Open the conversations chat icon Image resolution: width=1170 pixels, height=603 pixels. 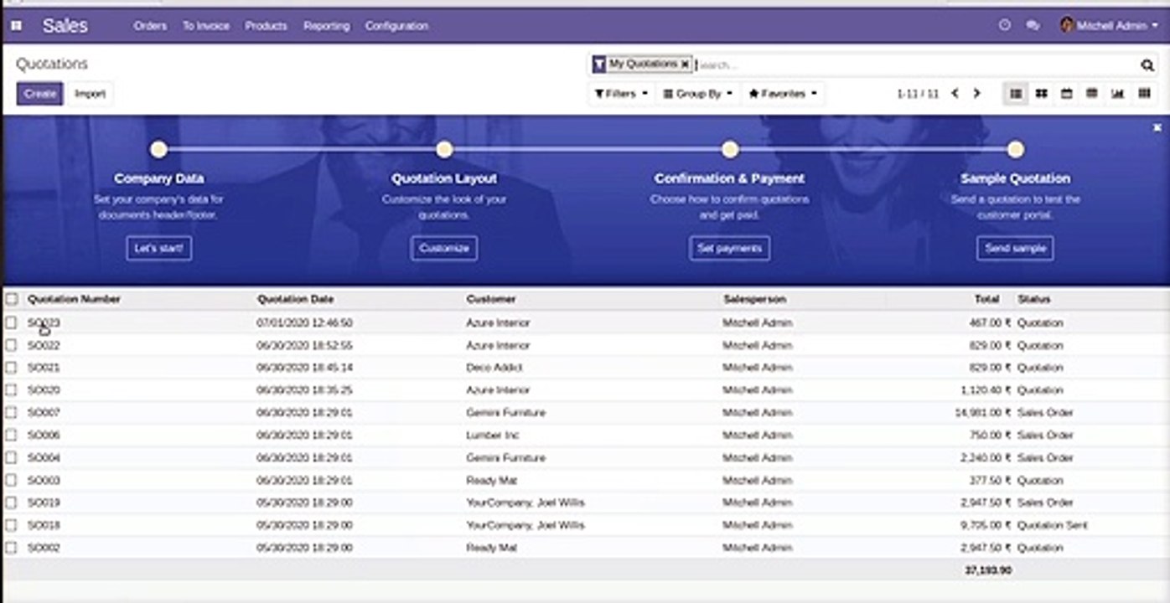(1033, 26)
